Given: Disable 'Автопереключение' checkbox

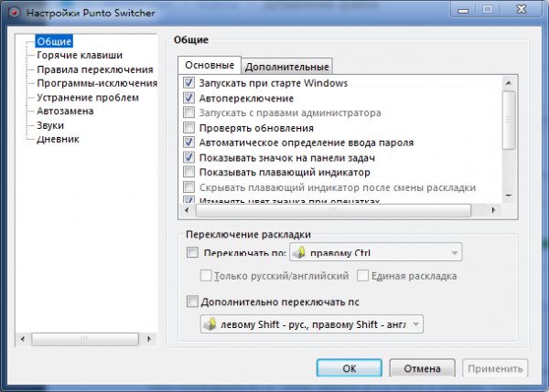Looking at the screenshot, I should [x=189, y=98].
